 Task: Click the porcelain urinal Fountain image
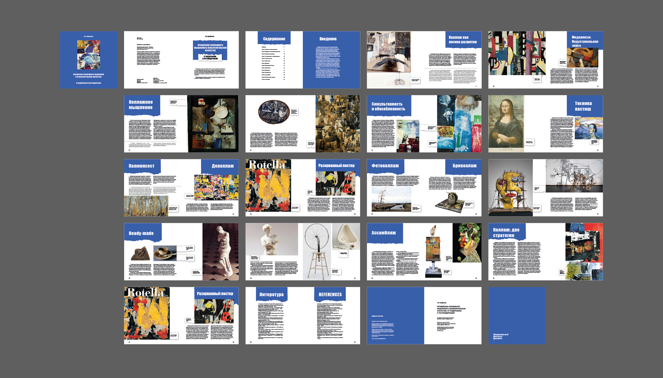(346, 236)
